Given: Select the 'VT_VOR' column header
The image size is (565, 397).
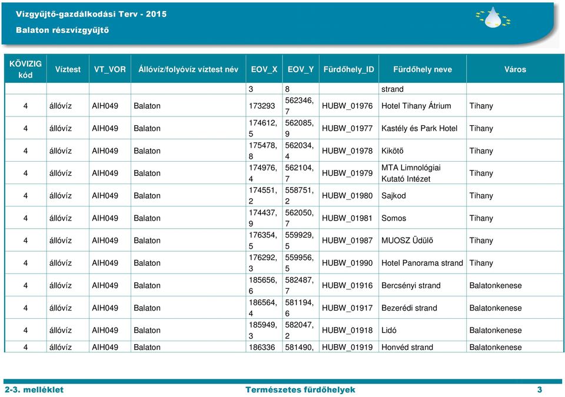Looking at the screenshot, I should tap(110, 69).
